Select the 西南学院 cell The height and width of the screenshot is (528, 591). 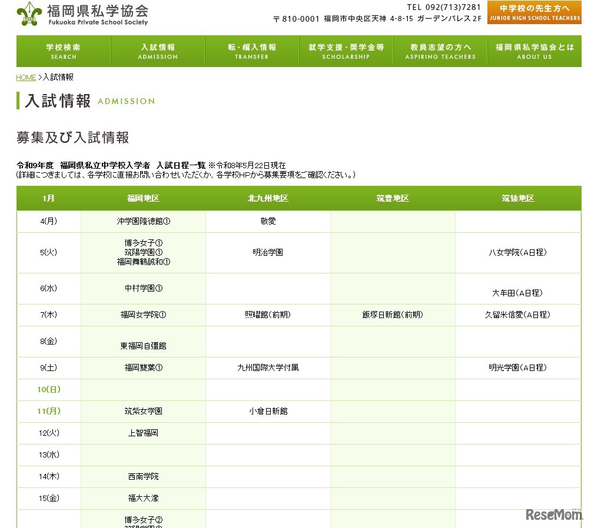[x=143, y=477]
